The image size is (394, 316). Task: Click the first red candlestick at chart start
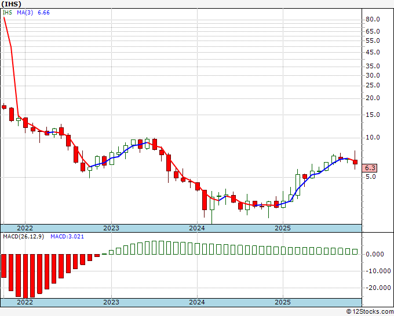(x=4, y=107)
